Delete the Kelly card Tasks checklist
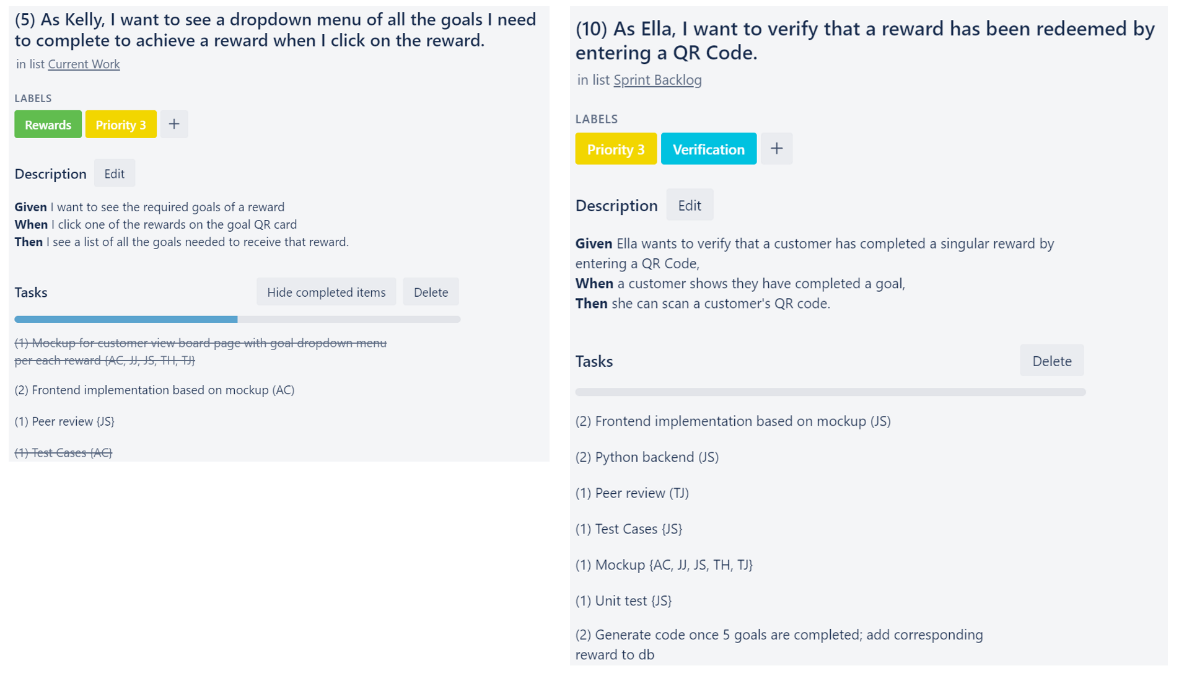Screen dimensions: 1179x676 point(431,292)
